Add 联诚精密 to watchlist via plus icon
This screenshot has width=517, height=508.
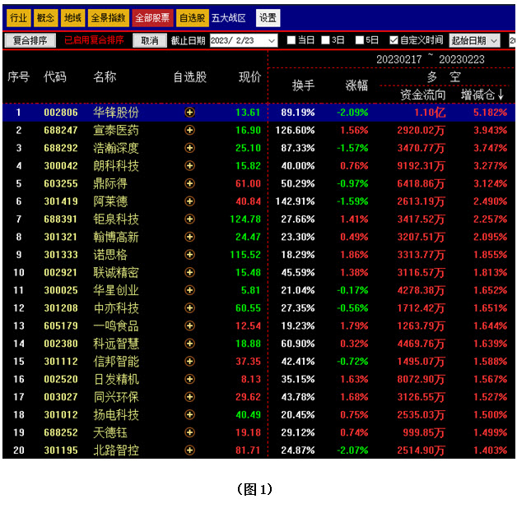(189, 273)
